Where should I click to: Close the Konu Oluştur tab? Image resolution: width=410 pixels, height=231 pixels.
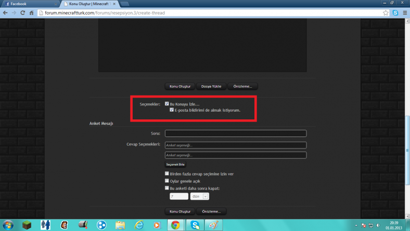click(114, 4)
